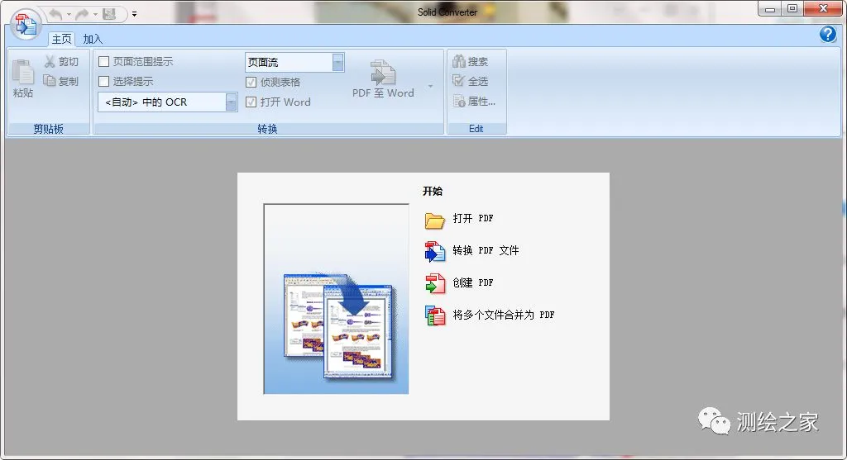The image size is (847, 460).
Task: Click the 打开 PDF folder icon
Action: [x=435, y=220]
